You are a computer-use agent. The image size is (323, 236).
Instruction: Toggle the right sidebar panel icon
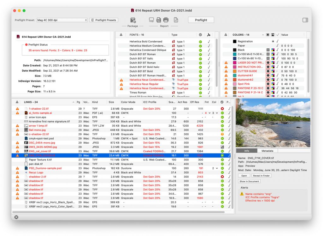point(305,20)
